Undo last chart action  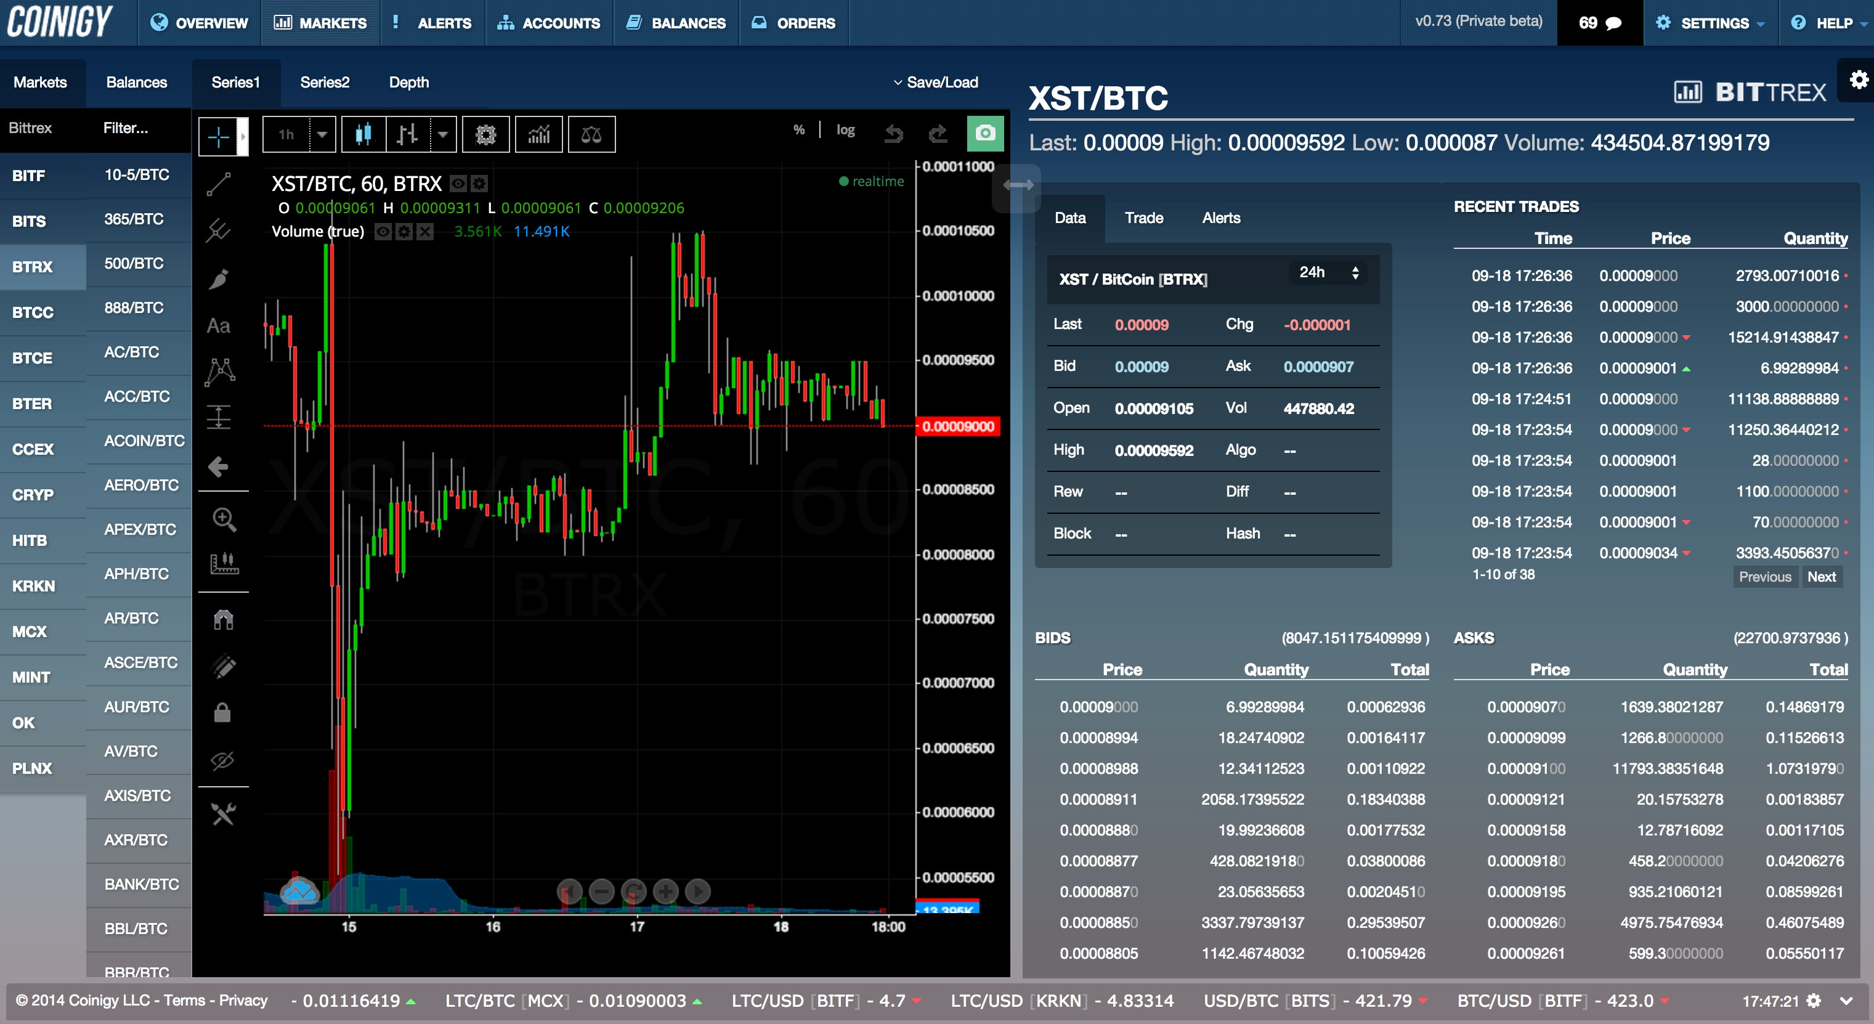click(894, 133)
